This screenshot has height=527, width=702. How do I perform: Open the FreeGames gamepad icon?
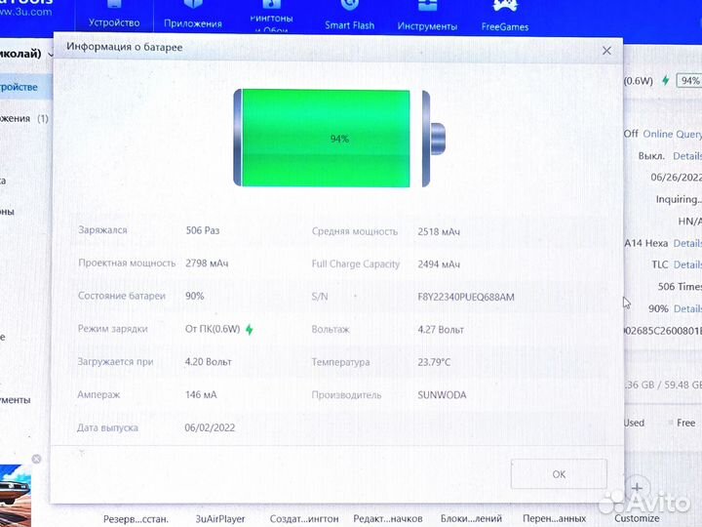pos(505,6)
